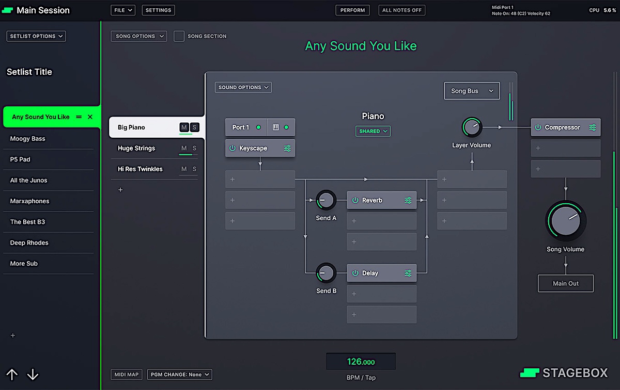Open the Song Options dropdown
Image resolution: width=620 pixels, height=390 pixels.
click(x=138, y=36)
